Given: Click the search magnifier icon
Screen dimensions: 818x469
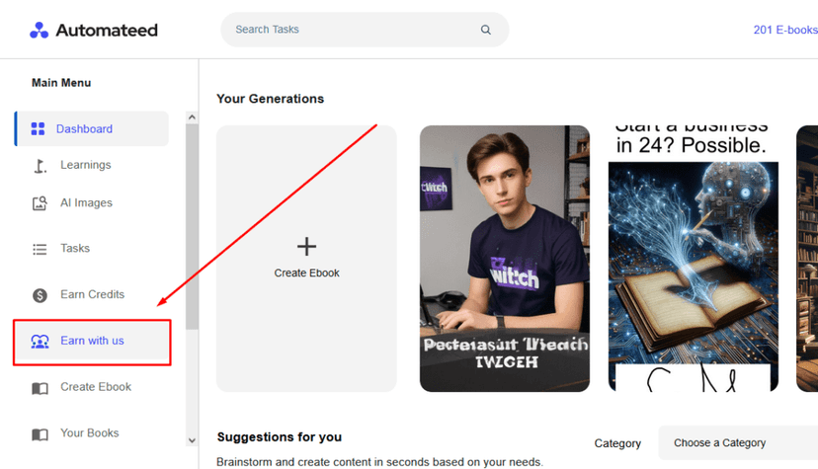Looking at the screenshot, I should coord(486,30).
